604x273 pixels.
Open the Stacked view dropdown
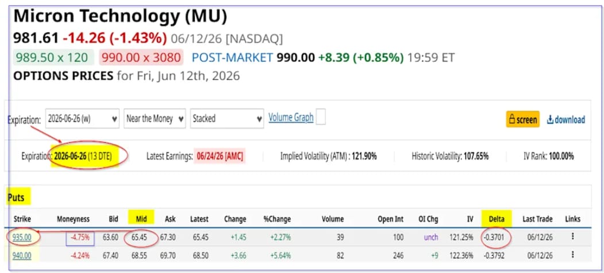tap(227, 119)
